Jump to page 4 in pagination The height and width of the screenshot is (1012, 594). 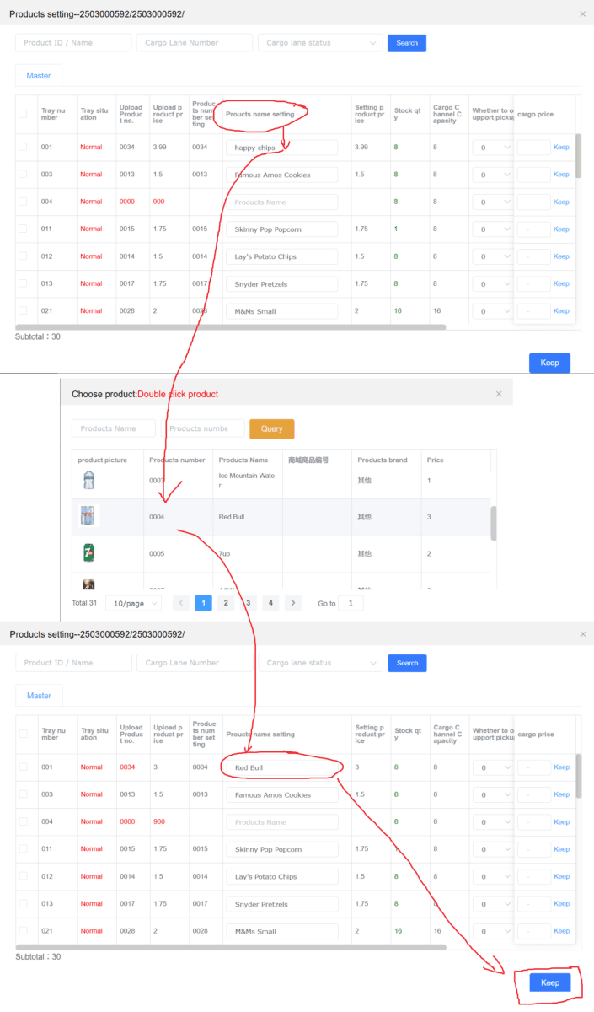pos(270,603)
